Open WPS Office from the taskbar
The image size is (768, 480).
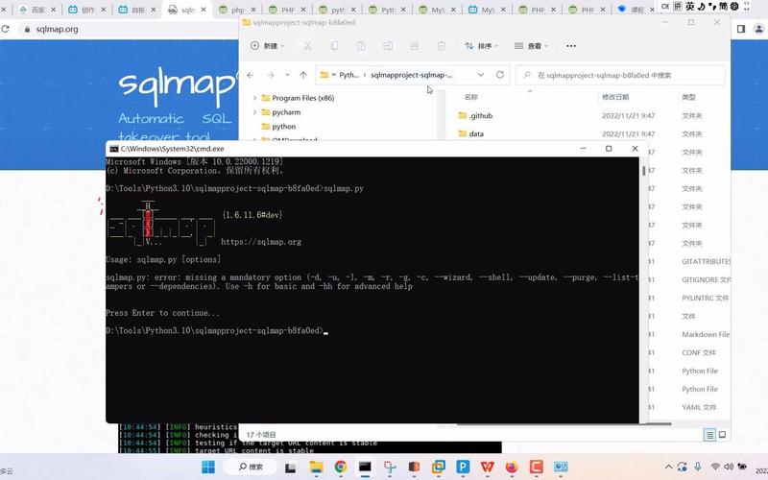pos(488,467)
